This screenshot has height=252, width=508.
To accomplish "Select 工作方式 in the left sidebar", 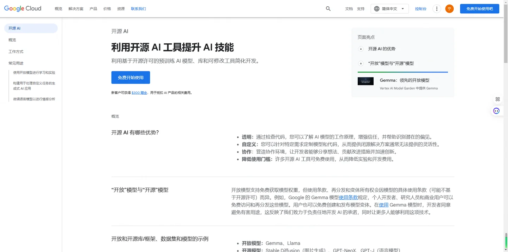I will coord(16,51).
